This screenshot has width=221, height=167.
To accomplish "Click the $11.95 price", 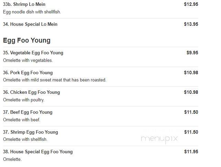I will (191, 152).
